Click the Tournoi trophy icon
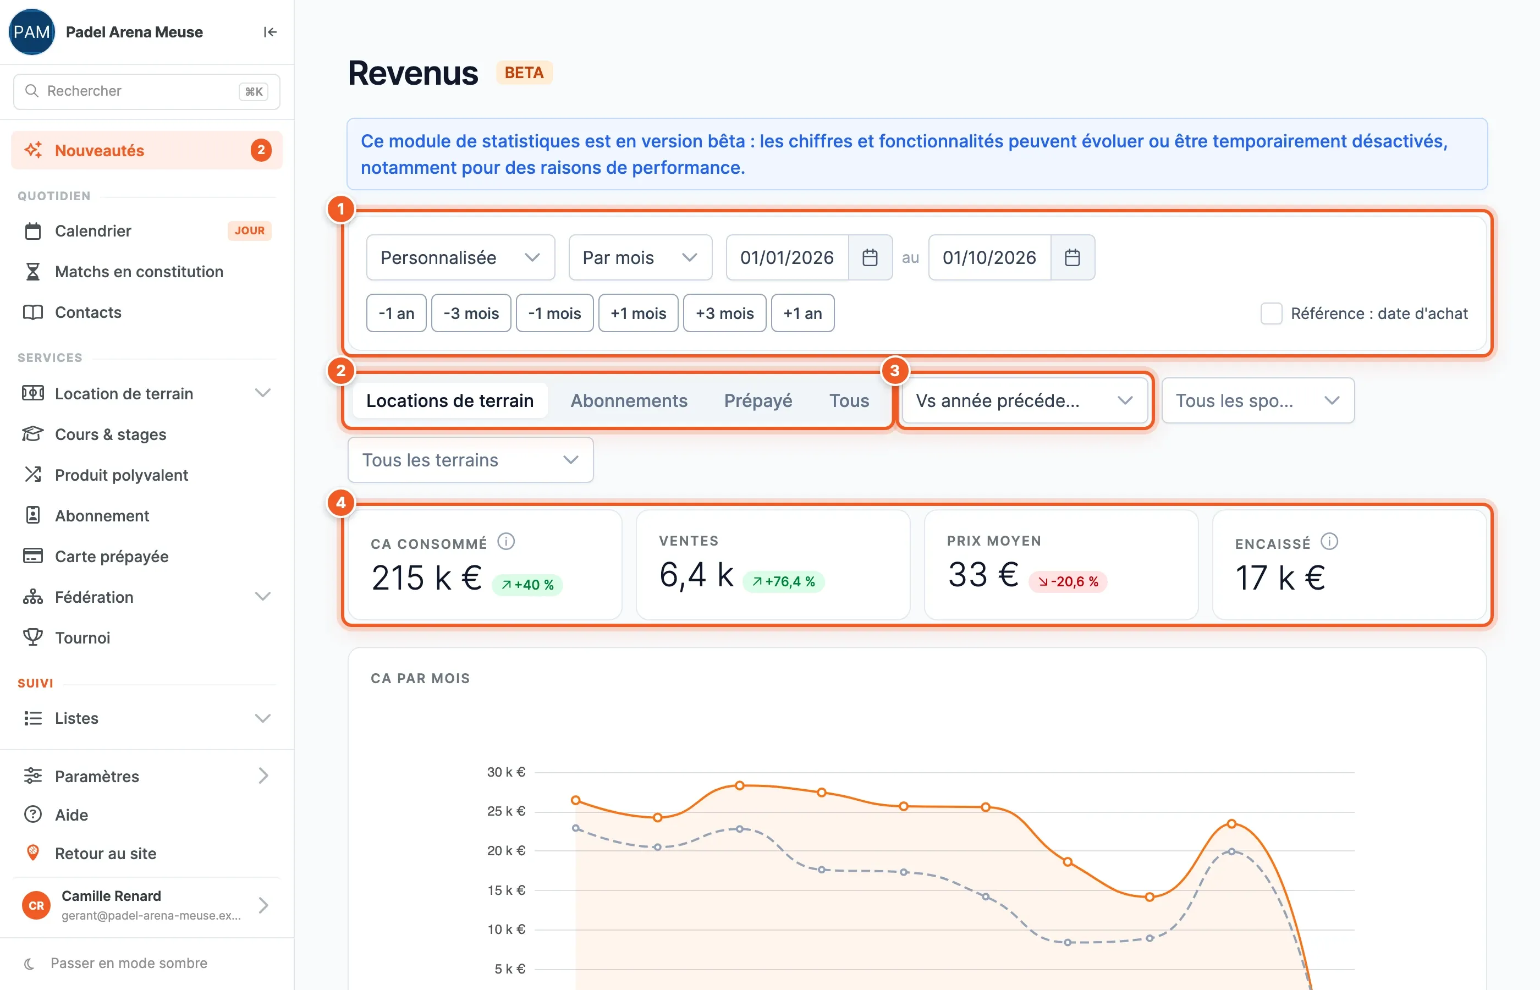1540x990 pixels. 33,637
